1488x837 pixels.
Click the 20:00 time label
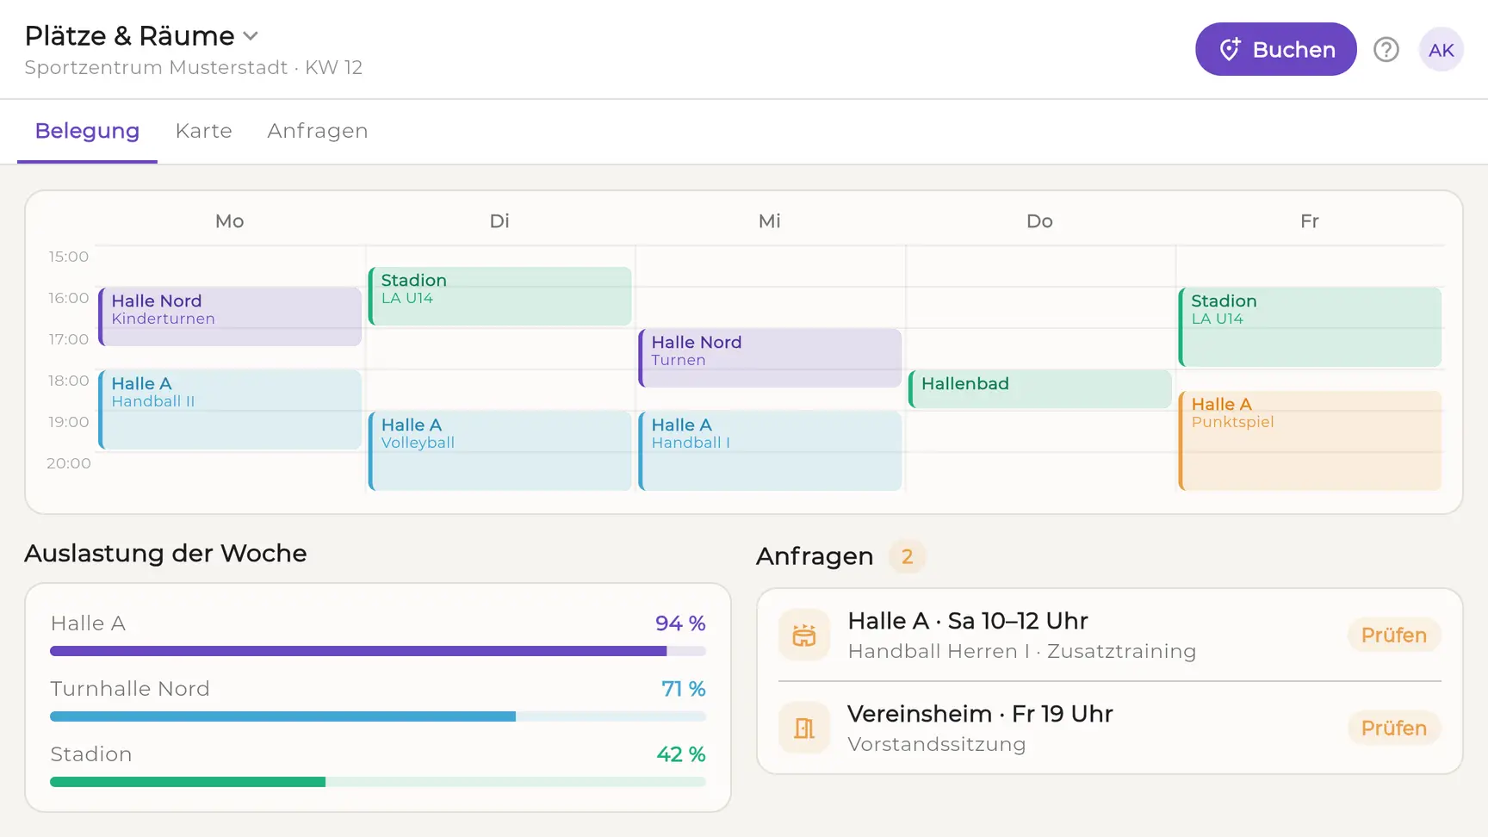(69, 463)
